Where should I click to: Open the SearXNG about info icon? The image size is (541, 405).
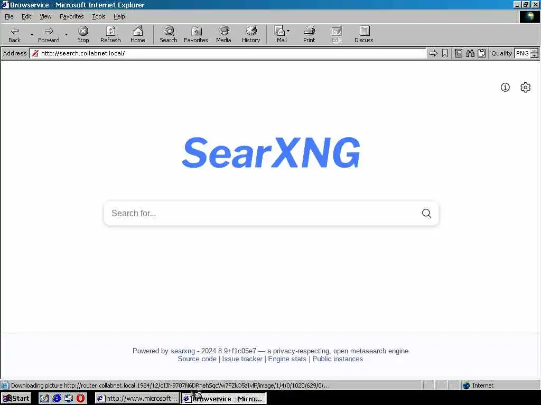505,87
